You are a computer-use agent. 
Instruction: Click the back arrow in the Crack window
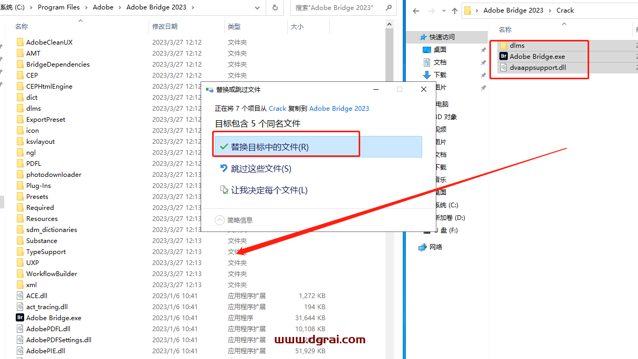point(415,10)
